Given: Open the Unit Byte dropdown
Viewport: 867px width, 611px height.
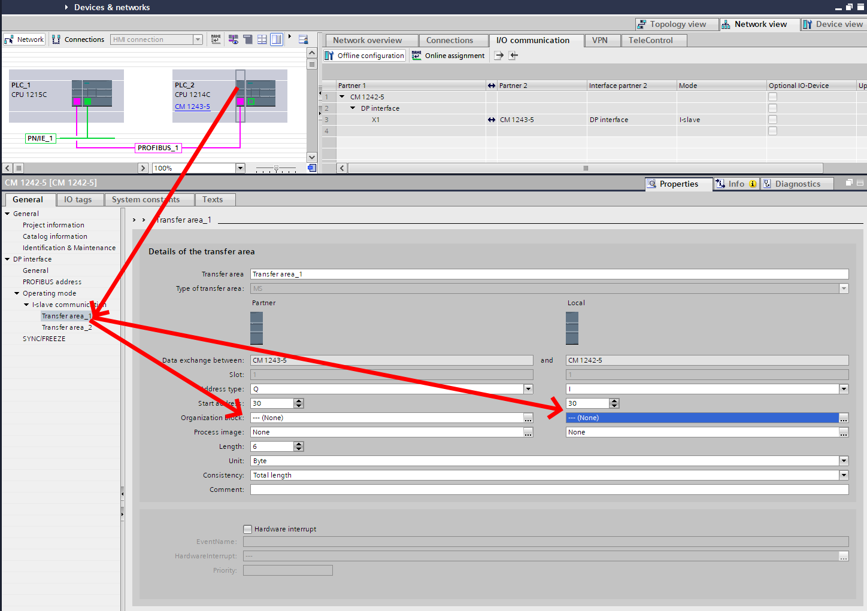Looking at the screenshot, I should 844,461.
